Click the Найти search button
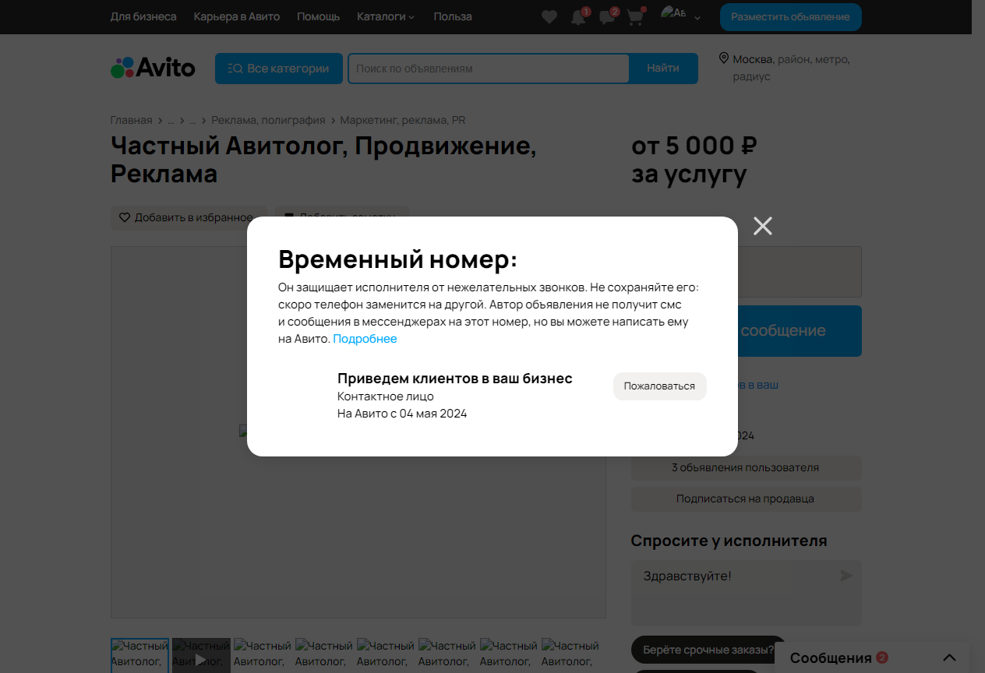The width and height of the screenshot is (985, 673). point(663,69)
